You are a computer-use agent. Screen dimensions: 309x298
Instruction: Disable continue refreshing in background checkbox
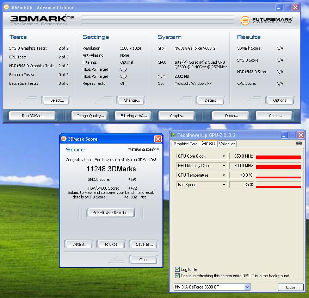point(177,276)
